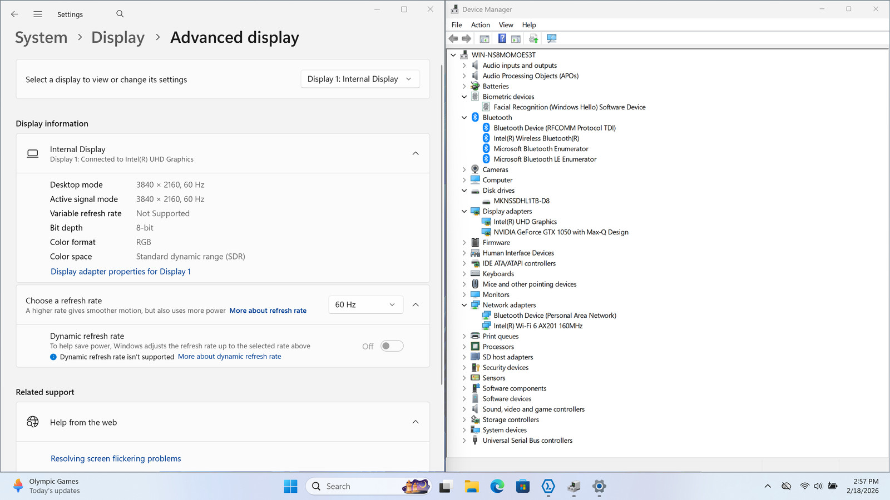Viewport: 890px width, 500px height.
Task: Select Intel(R) UHD Graphics adapter
Action: click(x=525, y=222)
